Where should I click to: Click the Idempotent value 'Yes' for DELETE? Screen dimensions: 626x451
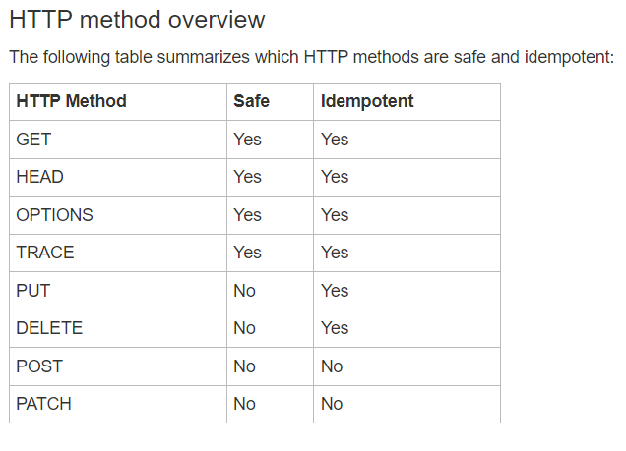335,328
